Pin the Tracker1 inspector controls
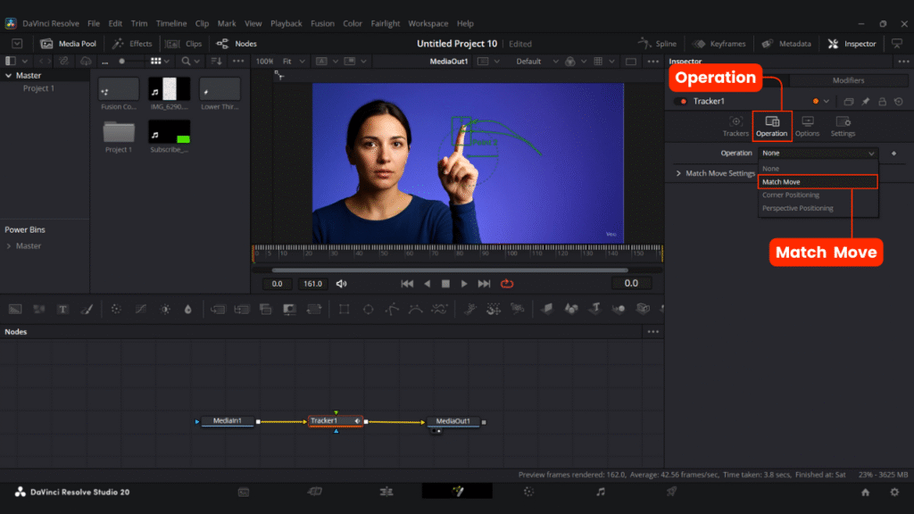 [x=866, y=102]
